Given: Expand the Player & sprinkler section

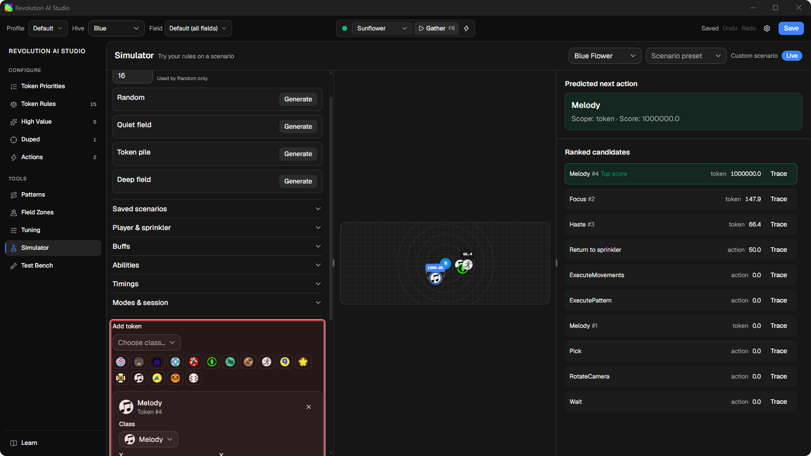Looking at the screenshot, I should click(217, 227).
